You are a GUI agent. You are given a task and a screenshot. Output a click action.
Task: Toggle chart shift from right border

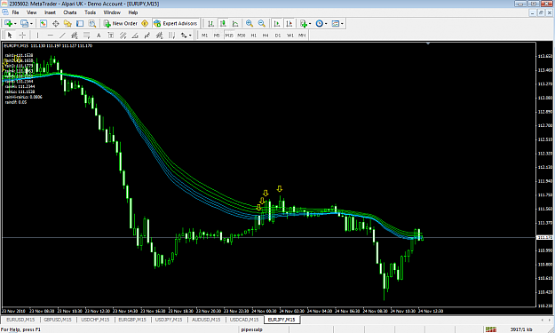(x=289, y=23)
